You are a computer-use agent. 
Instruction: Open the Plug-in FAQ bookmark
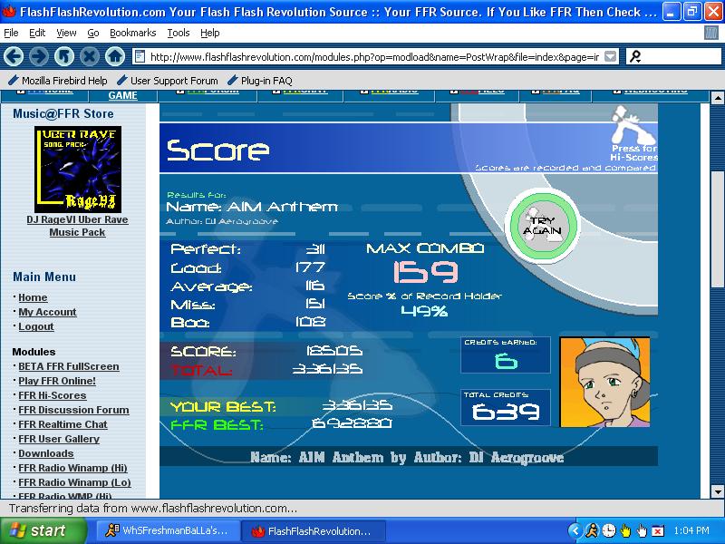(x=260, y=81)
